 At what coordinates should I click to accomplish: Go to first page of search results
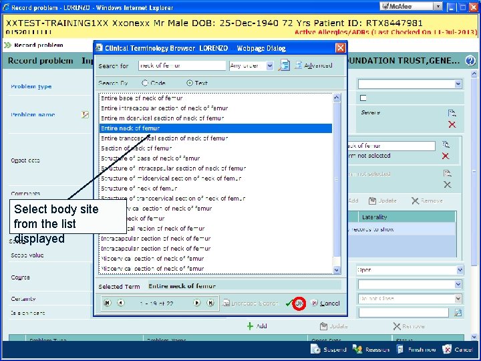(107, 303)
